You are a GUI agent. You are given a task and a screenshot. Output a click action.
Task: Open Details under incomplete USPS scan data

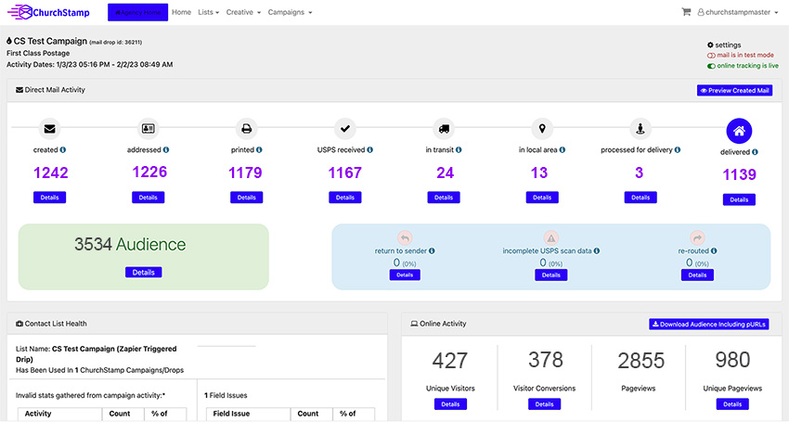tap(551, 275)
